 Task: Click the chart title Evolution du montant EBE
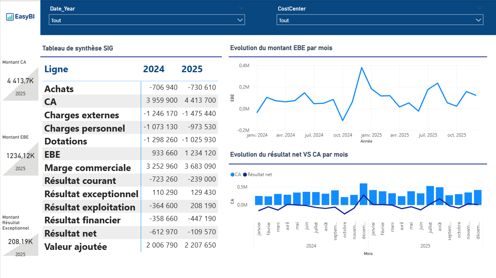coord(281,48)
